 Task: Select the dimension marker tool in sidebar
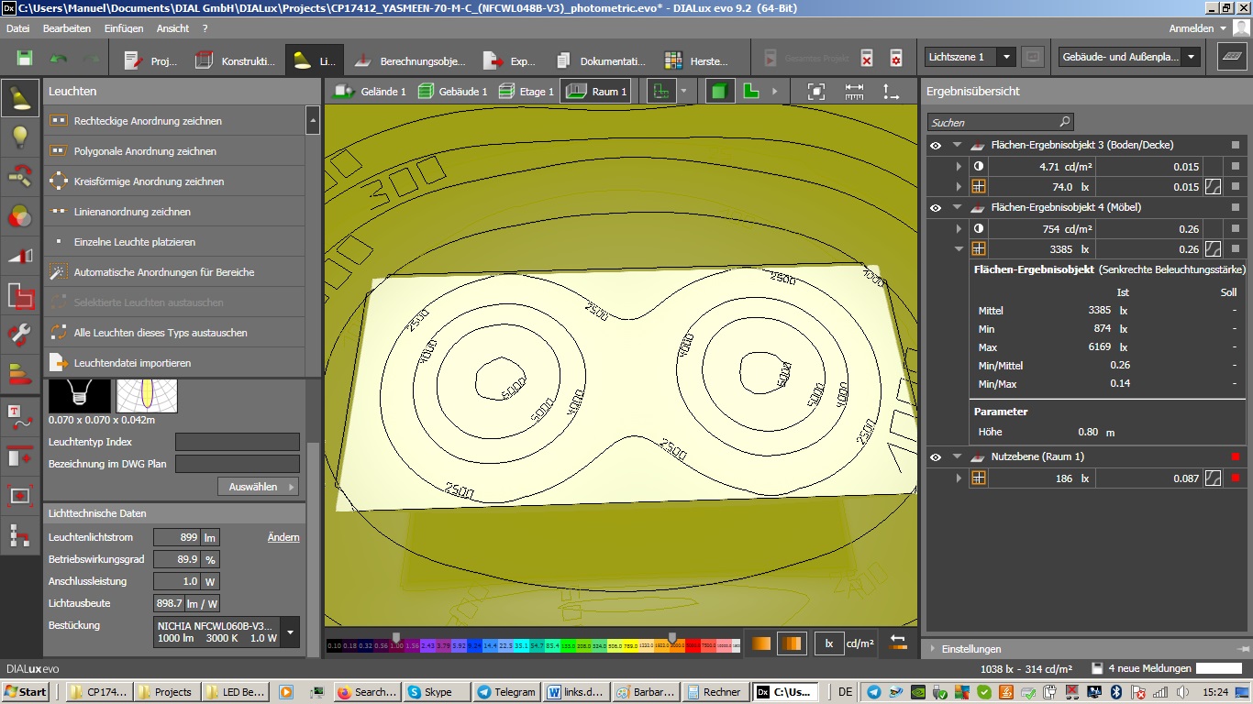pos(19,456)
